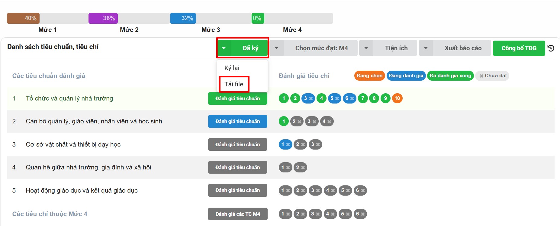Toggle the 'Chưa đạt' gray status tag

(x=492, y=76)
